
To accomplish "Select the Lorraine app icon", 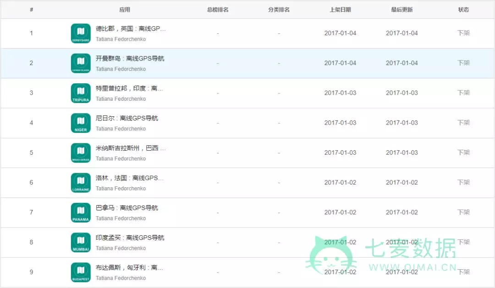I will [81, 183].
